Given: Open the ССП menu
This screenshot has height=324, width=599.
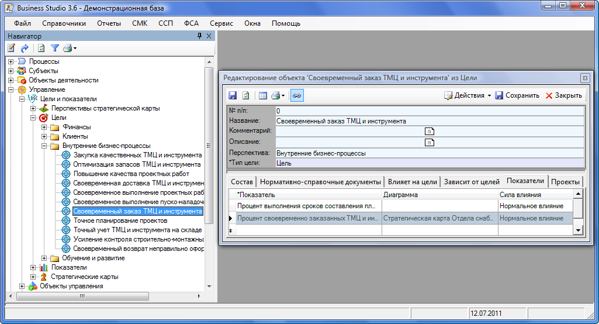Looking at the screenshot, I should [x=166, y=23].
